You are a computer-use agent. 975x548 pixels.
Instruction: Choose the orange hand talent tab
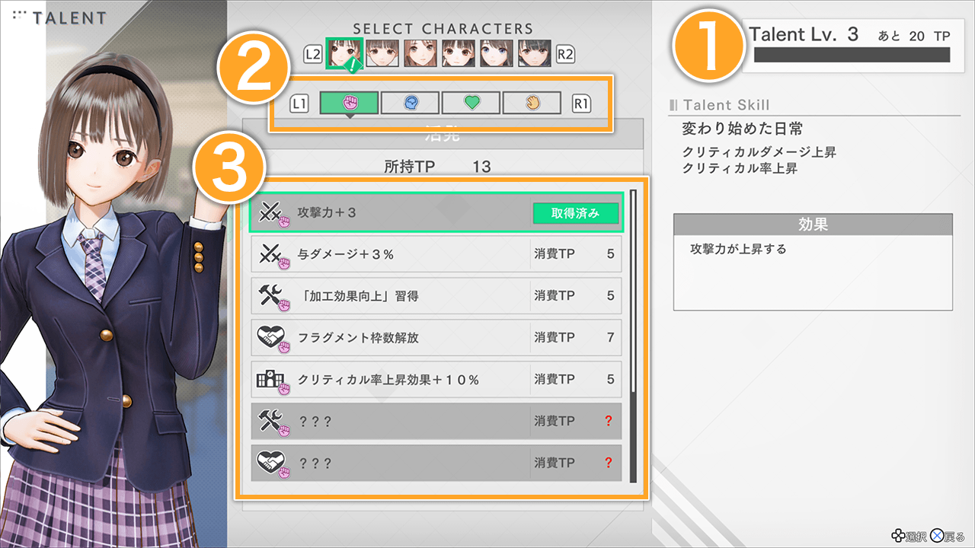click(x=532, y=103)
